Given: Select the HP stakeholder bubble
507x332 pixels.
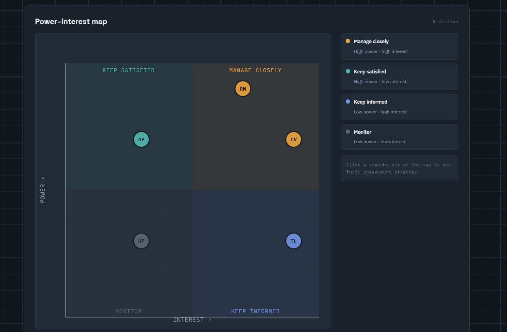Looking at the screenshot, I should coord(141,241).
